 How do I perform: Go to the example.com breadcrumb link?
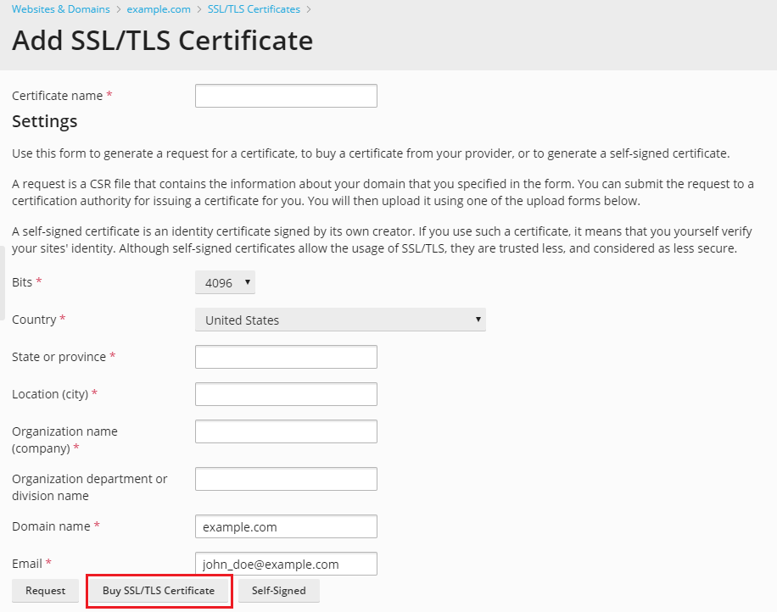click(x=159, y=9)
